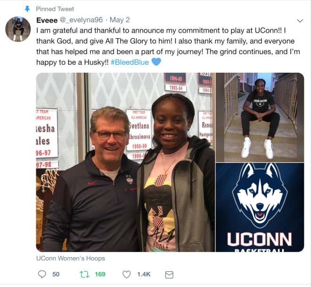Viewport: 311px width, 287px height.
Task: Send tweet via the envelope message icon
Action: [x=169, y=275]
